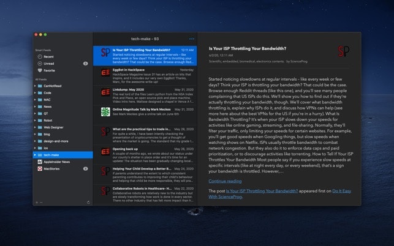The height and width of the screenshot is (246, 394).
Task: Click the MacStories unread count badge
Action: pos(85,169)
